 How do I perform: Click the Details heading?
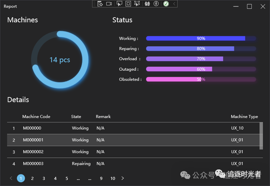(18, 100)
